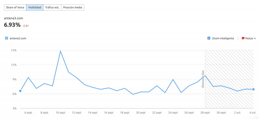This screenshot has height=119, width=259.
Task: Uncheck the antena3.com legend checkbox
Action: [x=6, y=38]
